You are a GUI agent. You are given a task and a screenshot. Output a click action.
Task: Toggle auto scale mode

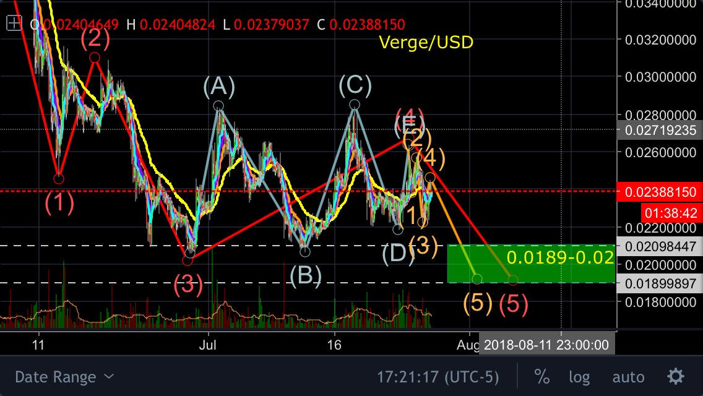[x=628, y=377]
